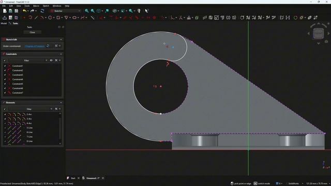331x186 pixels.
Task: Open the Help menu
Action: [x=67, y=6]
